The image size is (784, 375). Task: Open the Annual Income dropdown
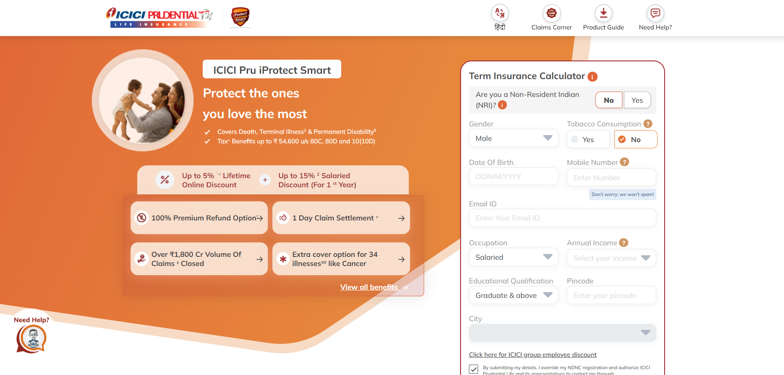click(611, 258)
